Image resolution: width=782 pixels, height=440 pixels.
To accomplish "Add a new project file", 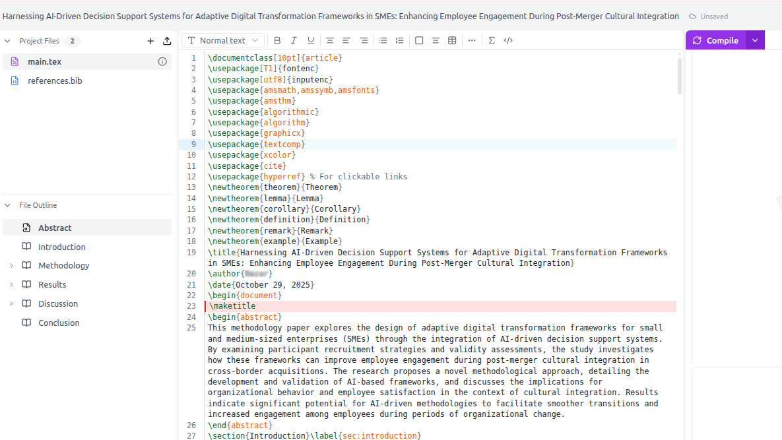I will pyautogui.click(x=150, y=41).
